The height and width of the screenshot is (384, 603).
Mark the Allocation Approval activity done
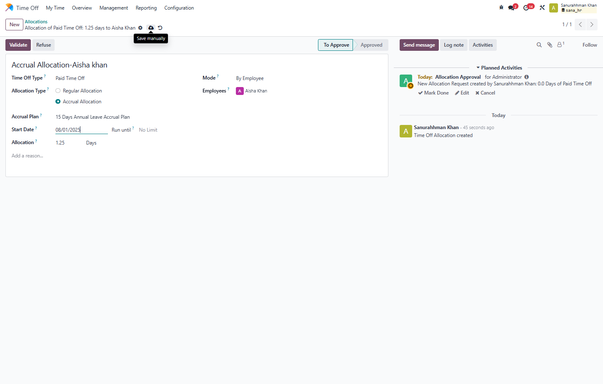click(x=433, y=93)
